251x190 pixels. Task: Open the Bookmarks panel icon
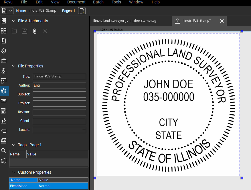click(x=4, y=41)
